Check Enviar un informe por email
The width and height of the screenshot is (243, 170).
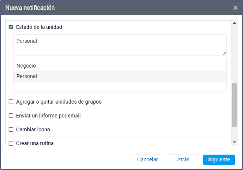11,116
